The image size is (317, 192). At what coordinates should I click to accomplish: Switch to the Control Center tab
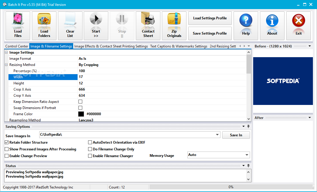pyautogui.click(x=17, y=46)
